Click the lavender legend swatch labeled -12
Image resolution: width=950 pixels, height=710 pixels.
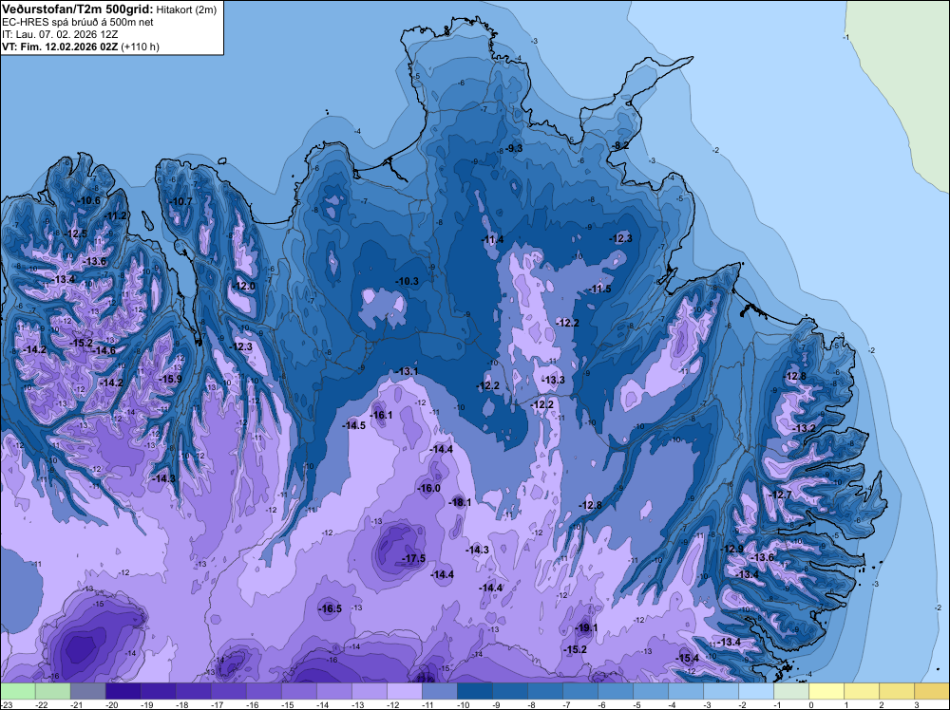[x=405, y=691]
